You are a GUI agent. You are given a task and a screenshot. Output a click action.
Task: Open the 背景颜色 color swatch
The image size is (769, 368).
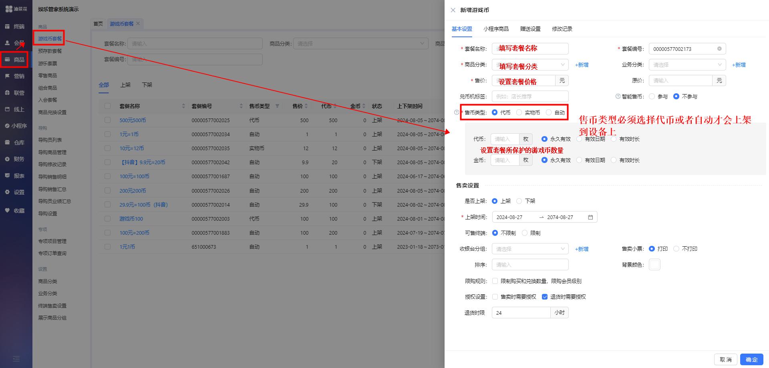pos(654,265)
